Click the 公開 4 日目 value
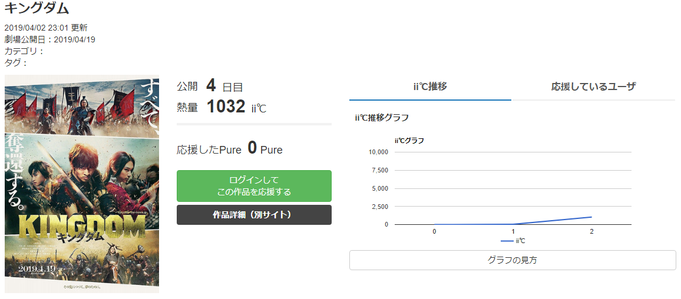This screenshot has width=681, height=299. click(210, 86)
